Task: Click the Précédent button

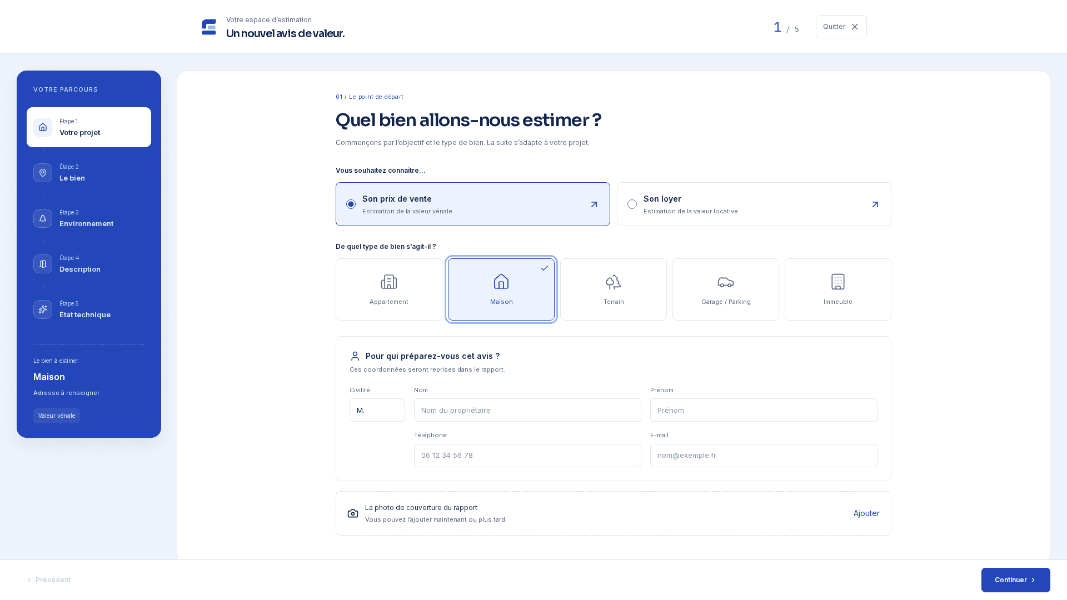Action: (x=49, y=580)
